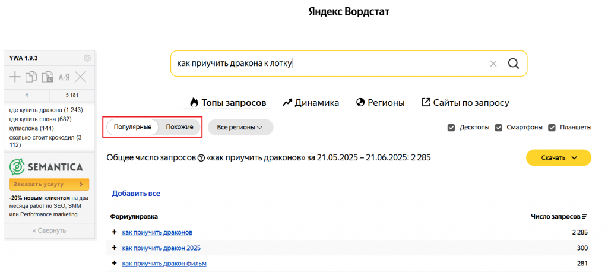Screen dimensions: 608x272
Task: Add 'как приучить драконов' with its plus icon
Action: tap(115, 232)
